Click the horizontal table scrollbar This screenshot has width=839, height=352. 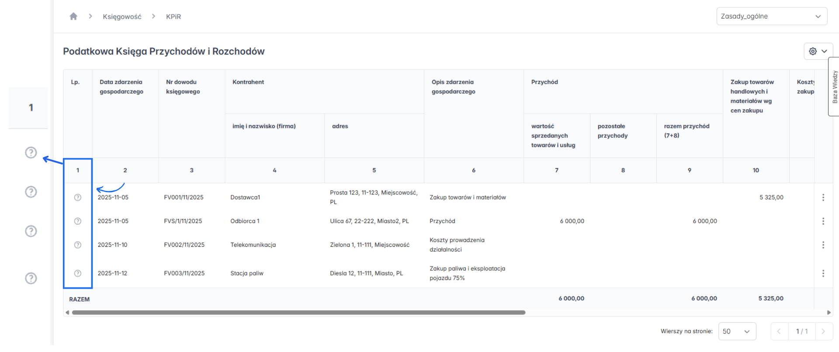tap(298, 313)
